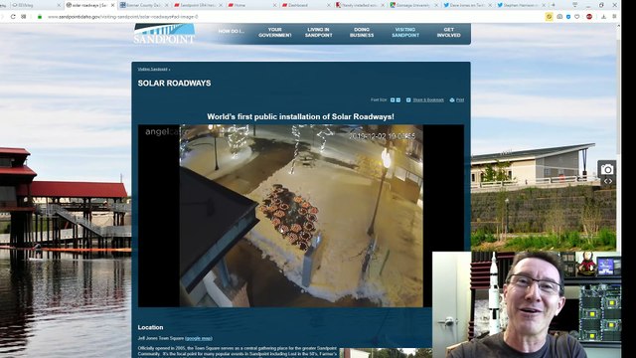636x358 pixels.
Task: Click the Share & Bookmark link
Action: (x=428, y=99)
